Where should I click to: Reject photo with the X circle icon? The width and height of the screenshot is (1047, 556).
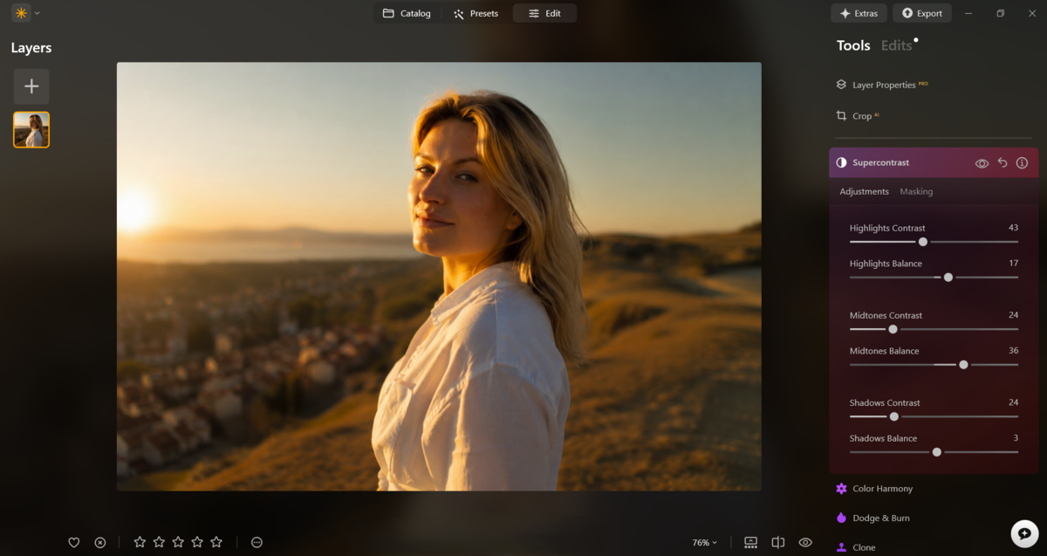tap(100, 542)
